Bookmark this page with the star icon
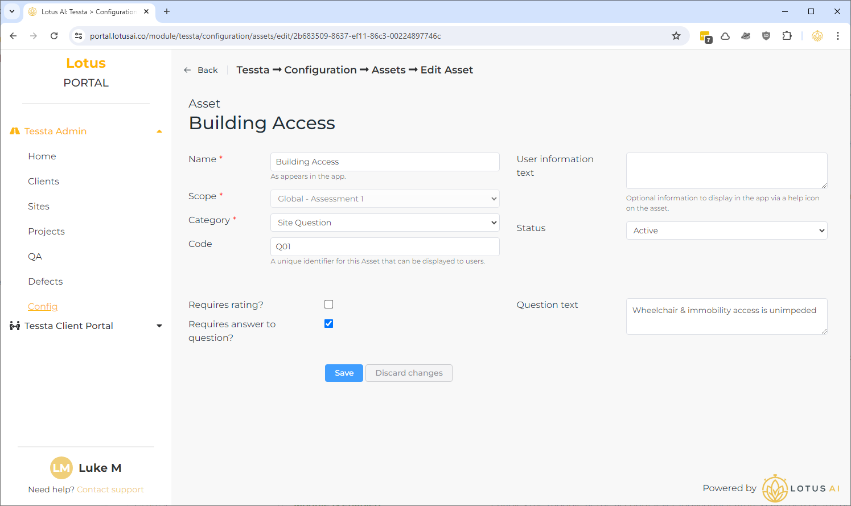The height and width of the screenshot is (506, 851). pos(676,36)
